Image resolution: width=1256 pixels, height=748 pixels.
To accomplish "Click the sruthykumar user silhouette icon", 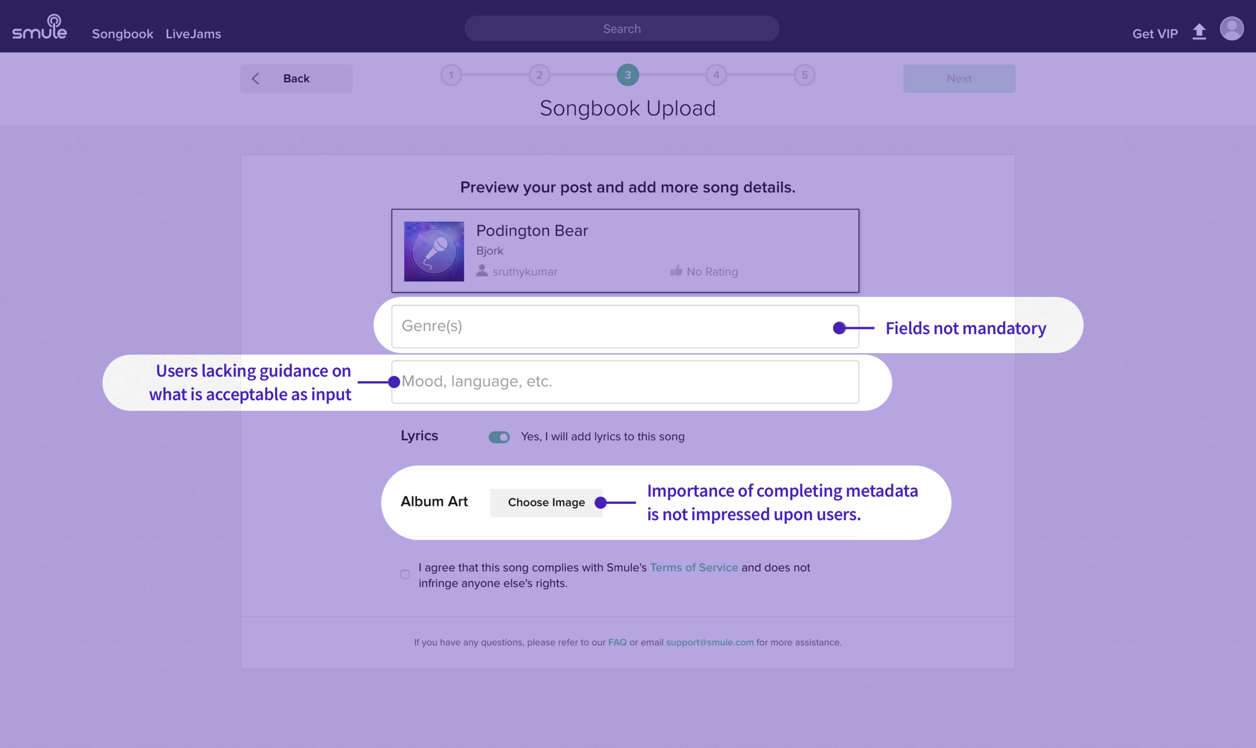I will (x=482, y=271).
